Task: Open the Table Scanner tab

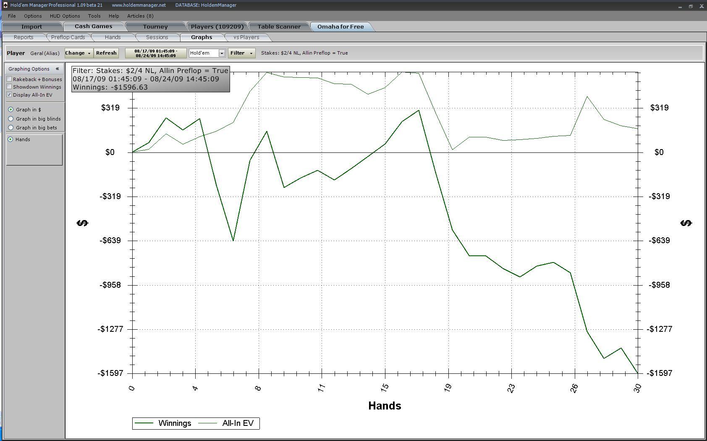Action: pyautogui.click(x=279, y=26)
